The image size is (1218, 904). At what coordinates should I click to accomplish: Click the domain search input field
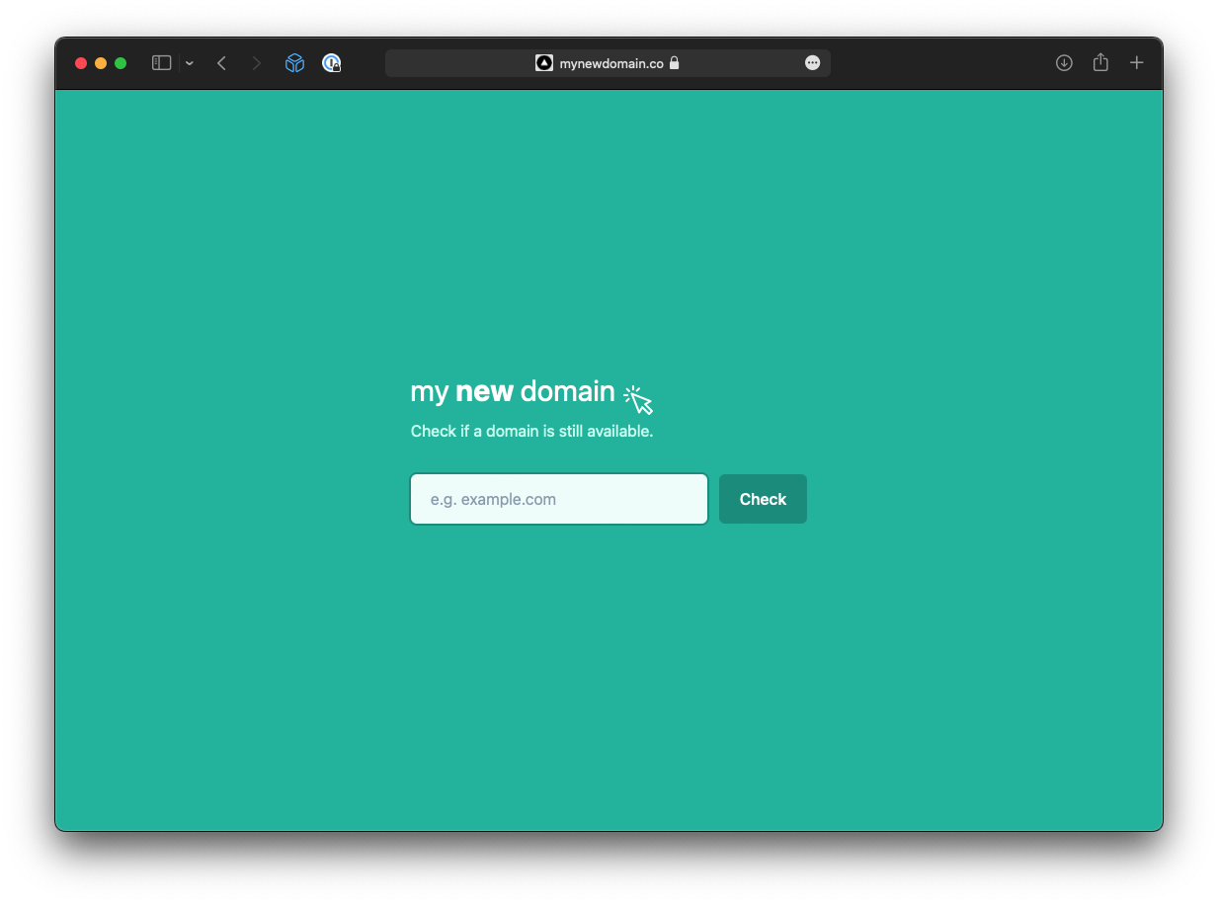(559, 499)
